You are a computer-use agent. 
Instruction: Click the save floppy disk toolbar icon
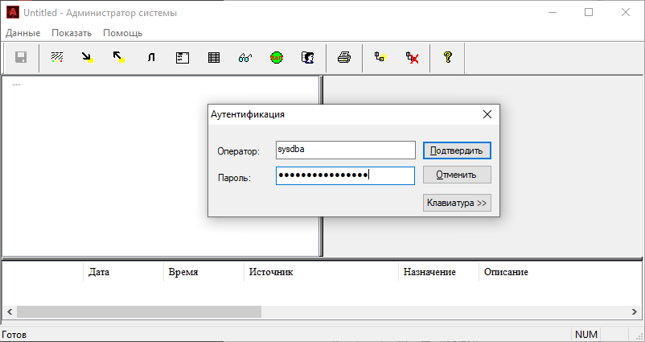[x=21, y=58]
